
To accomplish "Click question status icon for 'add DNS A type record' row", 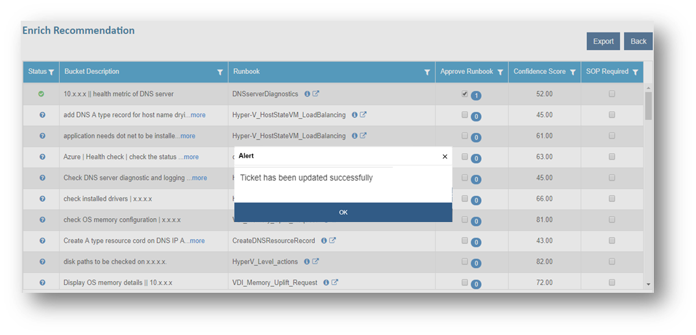I will [x=43, y=115].
